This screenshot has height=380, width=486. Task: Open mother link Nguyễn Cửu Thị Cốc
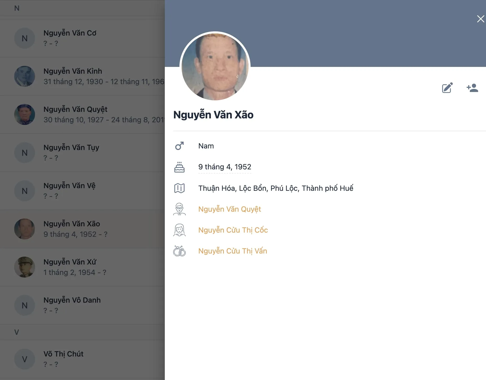pyautogui.click(x=233, y=230)
